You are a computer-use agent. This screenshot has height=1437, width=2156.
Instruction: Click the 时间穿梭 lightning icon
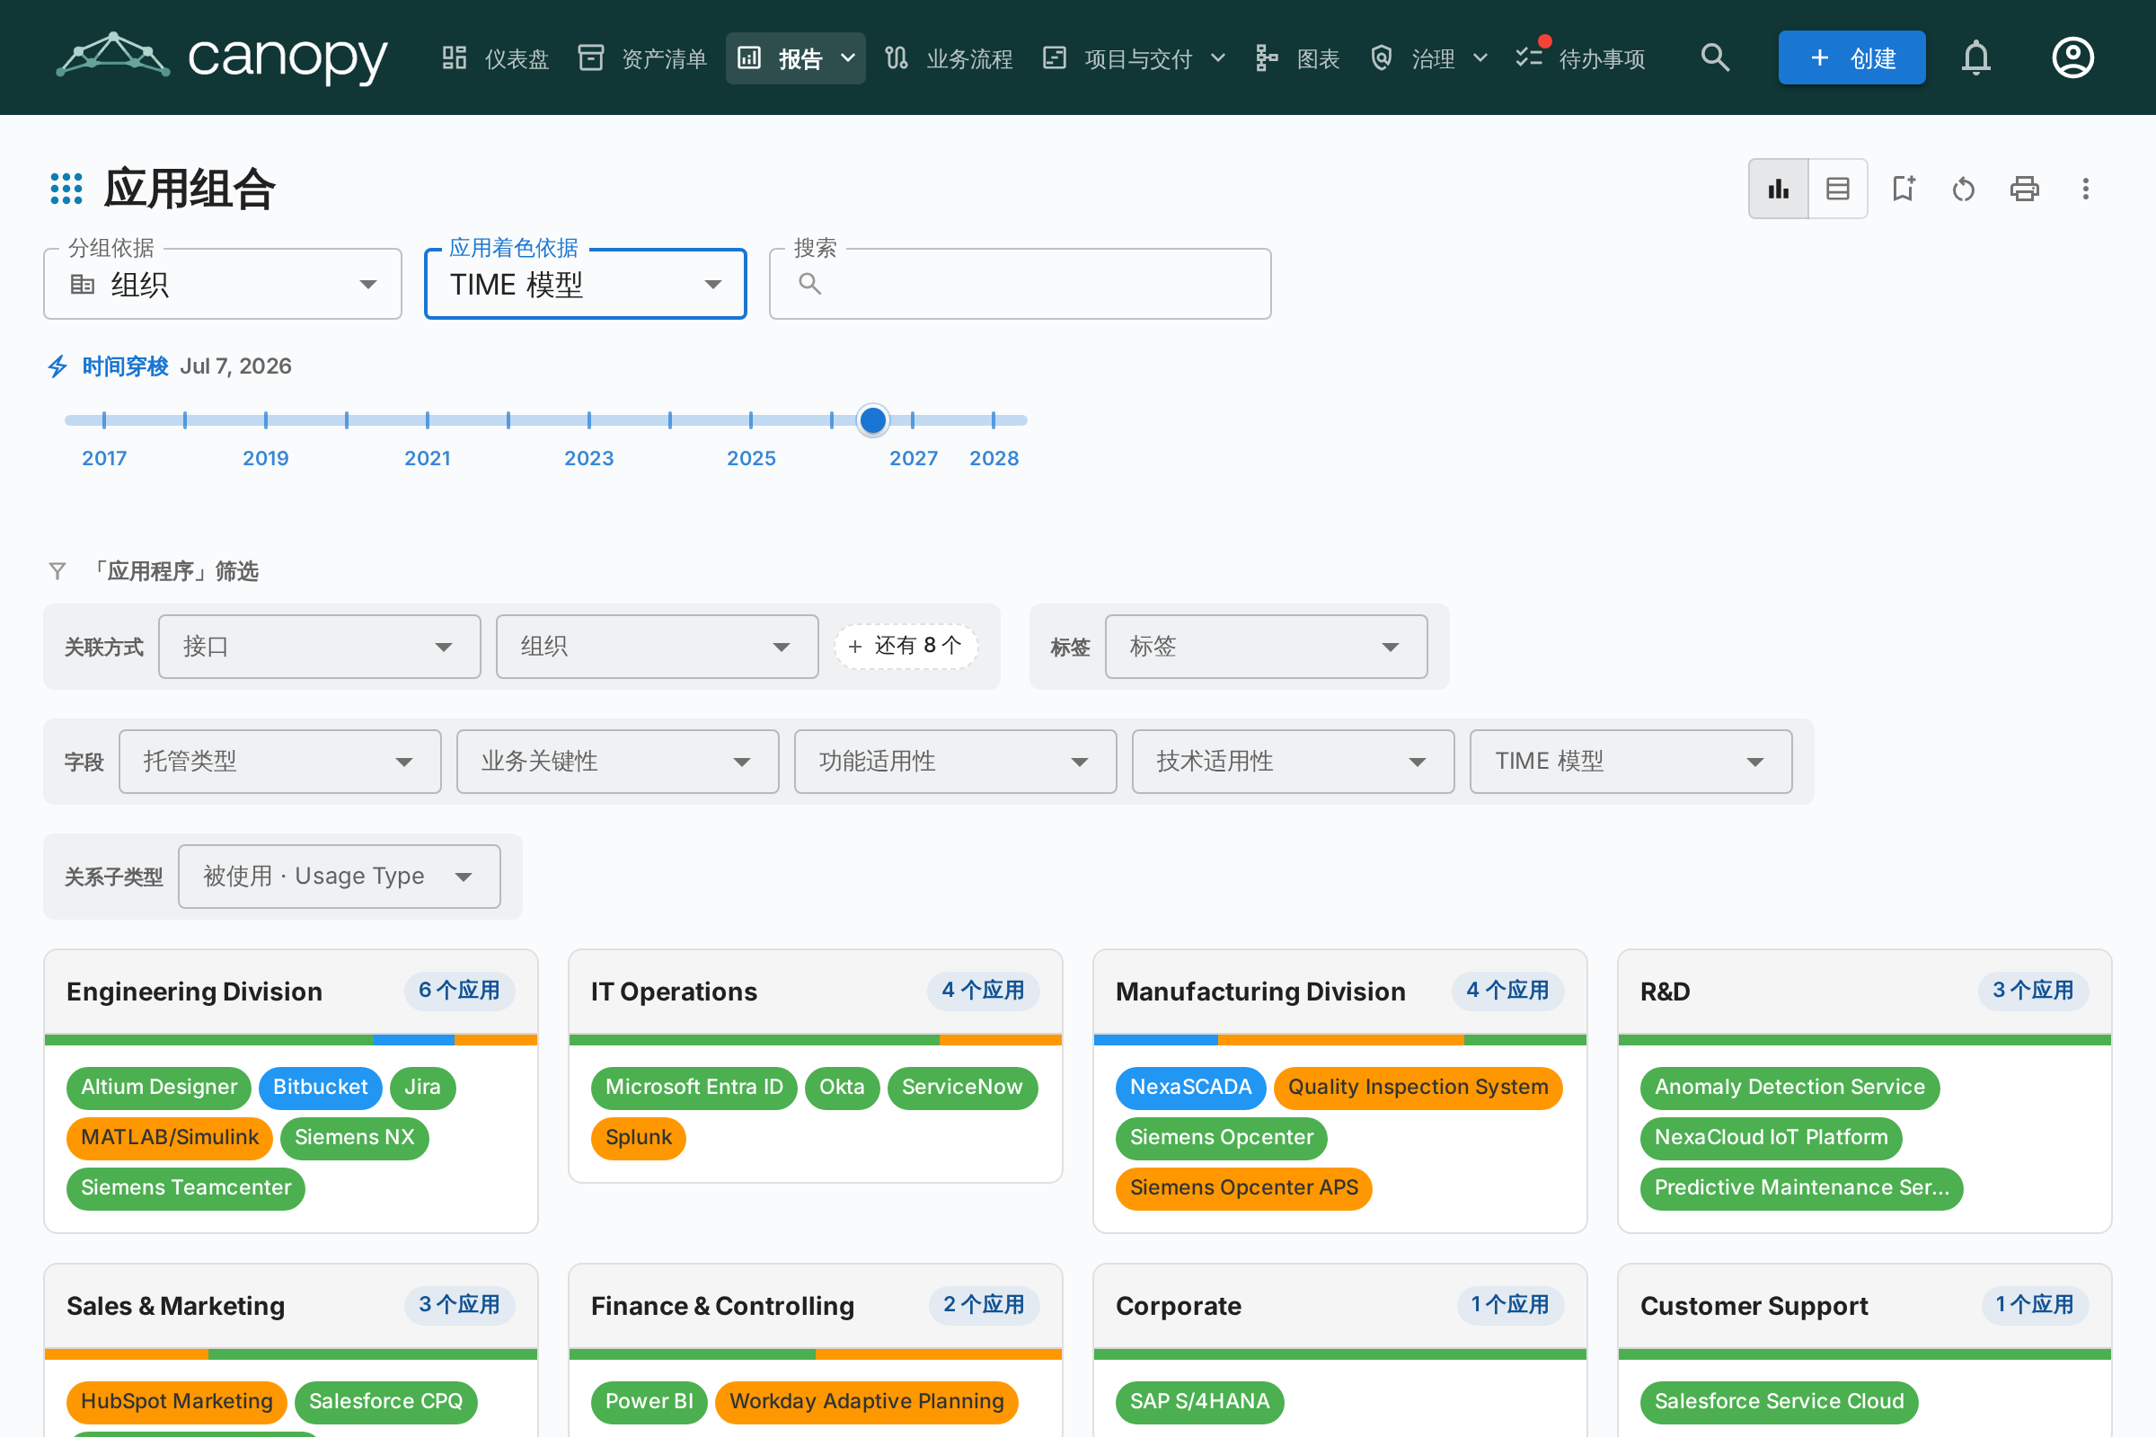coord(57,366)
